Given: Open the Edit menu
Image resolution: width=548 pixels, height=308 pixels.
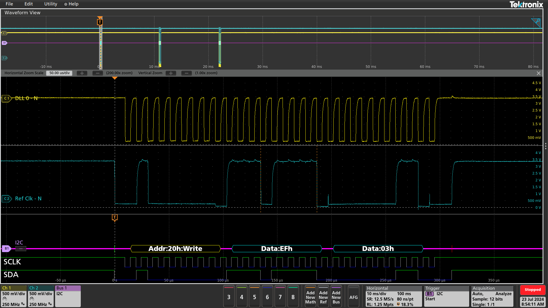Looking at the screenshot, I should pyautogui.click(x=29, y=4).
